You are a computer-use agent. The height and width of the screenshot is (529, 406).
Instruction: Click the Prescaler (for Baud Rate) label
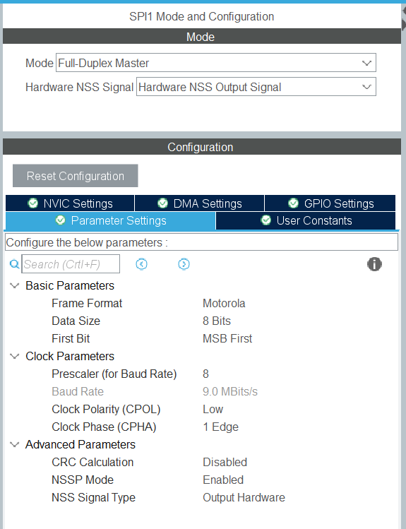tap(114, 374)
